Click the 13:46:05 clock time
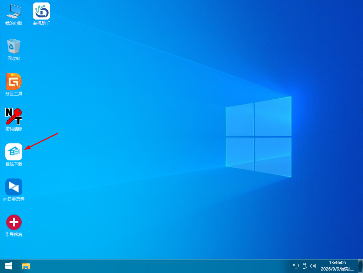The height and width of the screenshot is (273, 363). 337,263
